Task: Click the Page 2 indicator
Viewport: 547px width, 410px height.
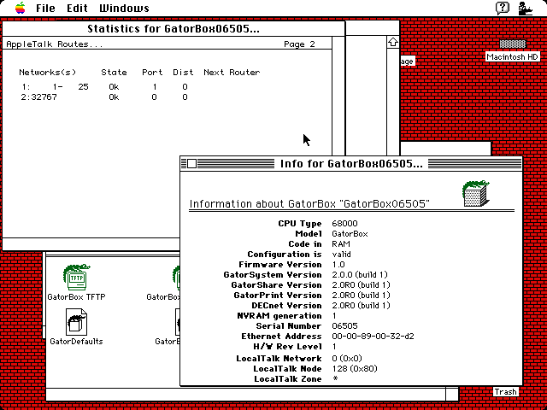Action: click(x=299, y=44)
